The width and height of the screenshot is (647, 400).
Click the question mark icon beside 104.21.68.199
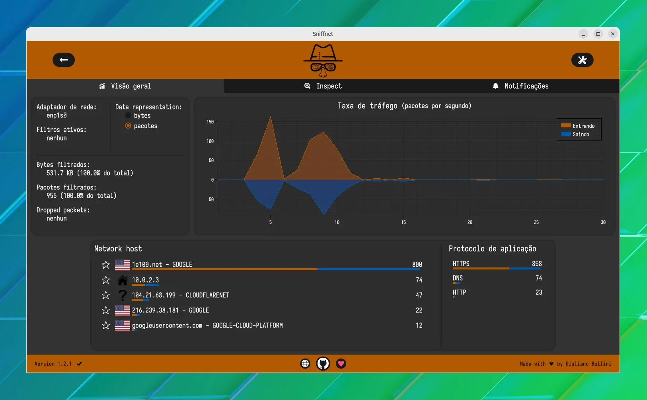(x=123, y=295)
